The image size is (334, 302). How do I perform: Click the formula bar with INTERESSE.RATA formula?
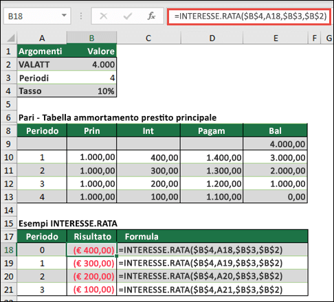249,16
